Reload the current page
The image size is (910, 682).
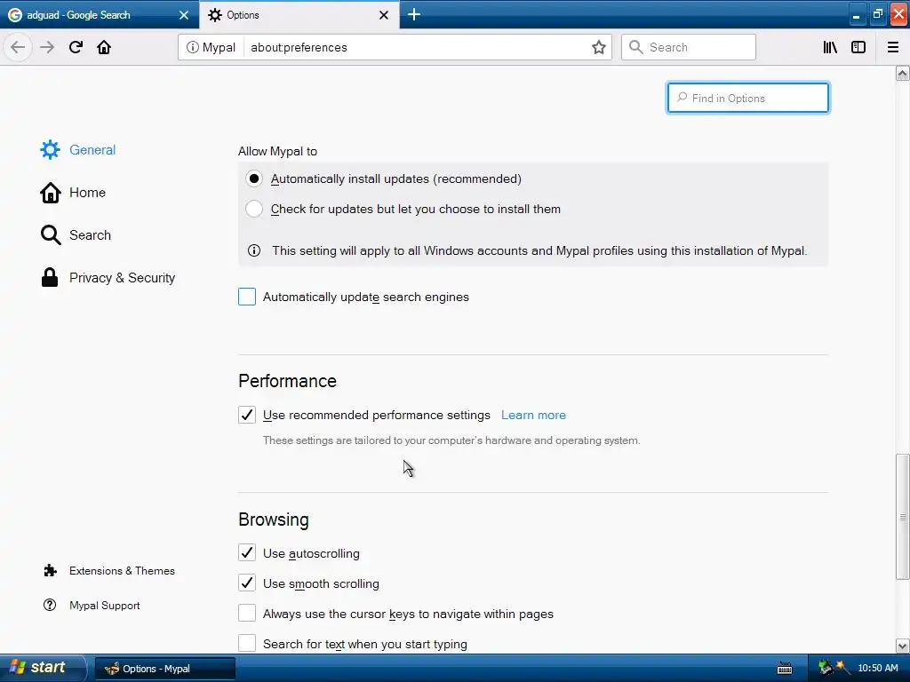pos(76,47)
